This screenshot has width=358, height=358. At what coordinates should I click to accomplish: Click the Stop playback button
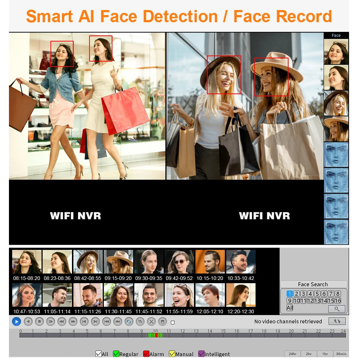39,321
